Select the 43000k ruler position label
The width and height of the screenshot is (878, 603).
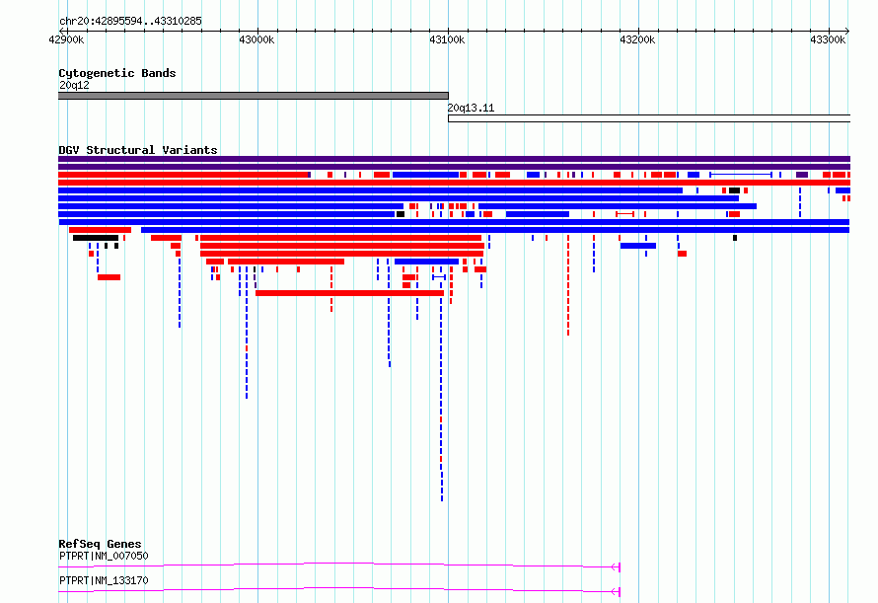click(256, 39)
